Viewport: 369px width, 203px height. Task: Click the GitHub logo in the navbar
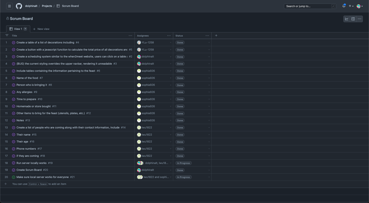pos(19,6)
